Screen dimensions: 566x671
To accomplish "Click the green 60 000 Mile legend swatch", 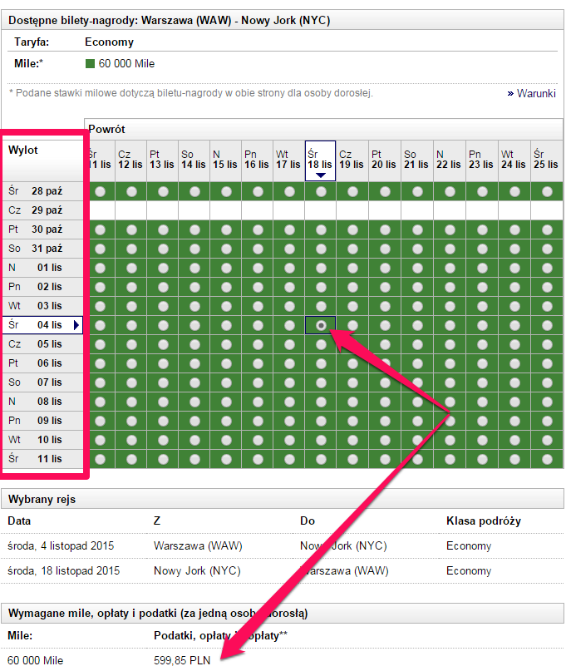I will click(x=90, y=64).
